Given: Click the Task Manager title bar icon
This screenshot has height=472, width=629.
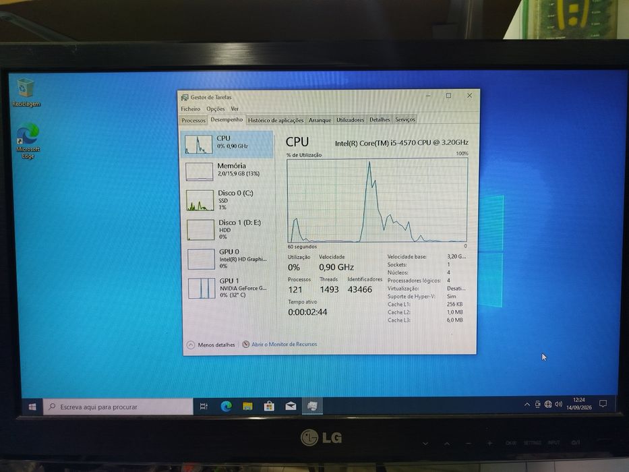Looking at the screenshot, I should pyautogui.click(x=185, y=97).
